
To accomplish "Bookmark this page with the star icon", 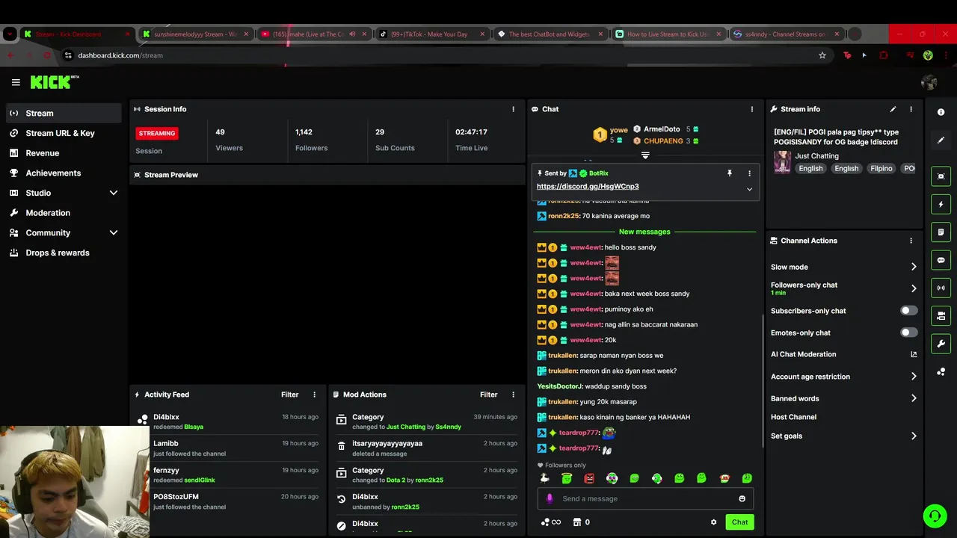I will coord(822,55).
